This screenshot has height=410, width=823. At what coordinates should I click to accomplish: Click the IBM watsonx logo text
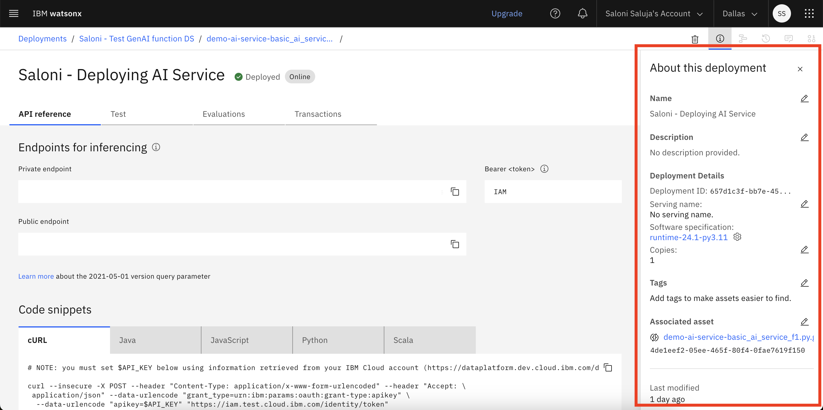57,13
